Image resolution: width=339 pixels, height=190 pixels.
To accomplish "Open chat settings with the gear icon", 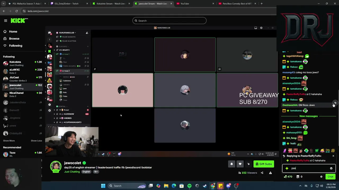I will 321,177.
